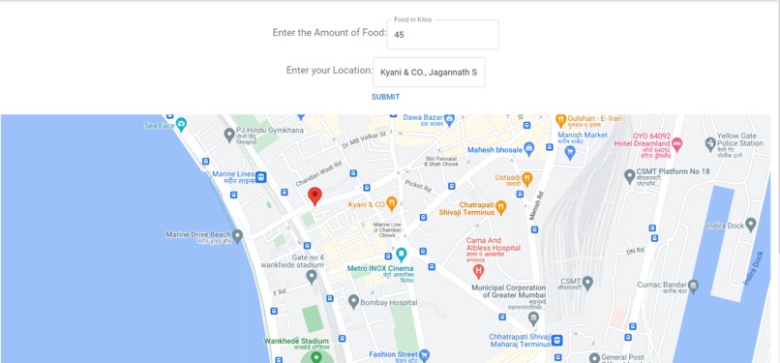Screen dimensions: 780x363
Task: Select General Post Office pin
Action: click(x=594, y=358)
